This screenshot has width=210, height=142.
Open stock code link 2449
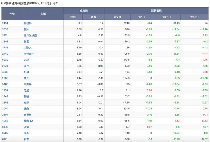coord(5,54)
